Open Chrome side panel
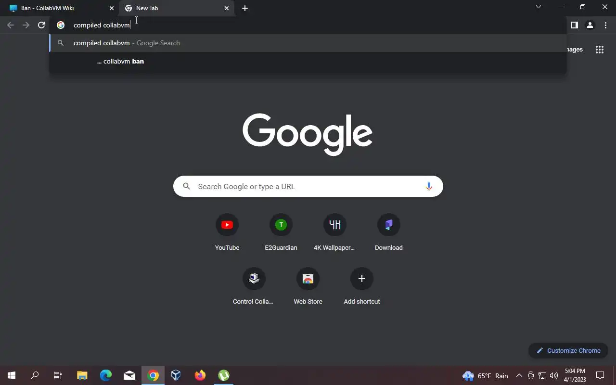Screen dimensions: 616x385 [x=574, y=25]
